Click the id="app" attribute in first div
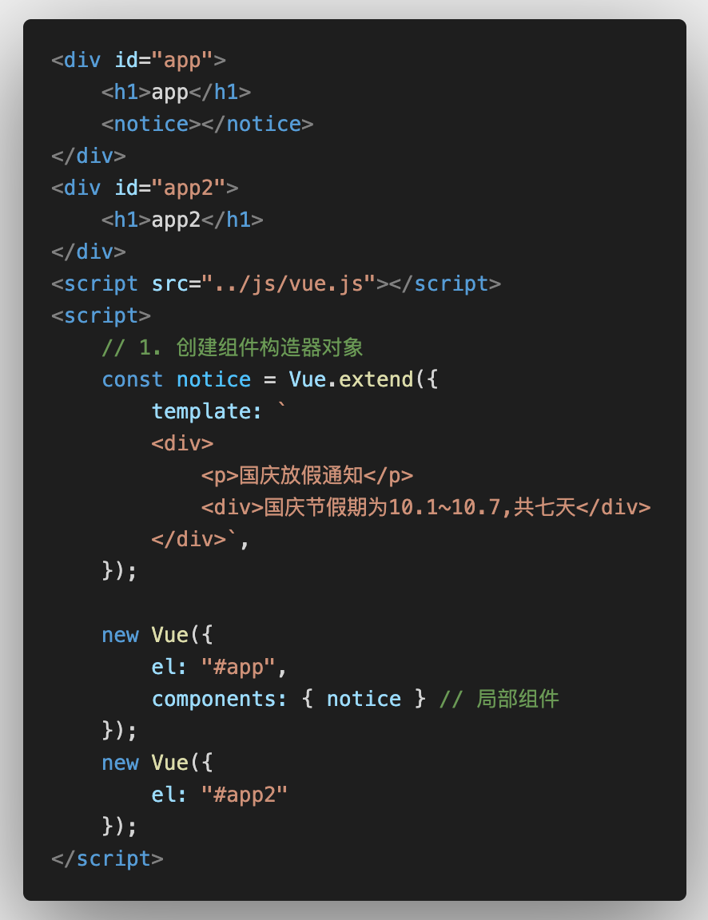 click(x=164, y=61)
